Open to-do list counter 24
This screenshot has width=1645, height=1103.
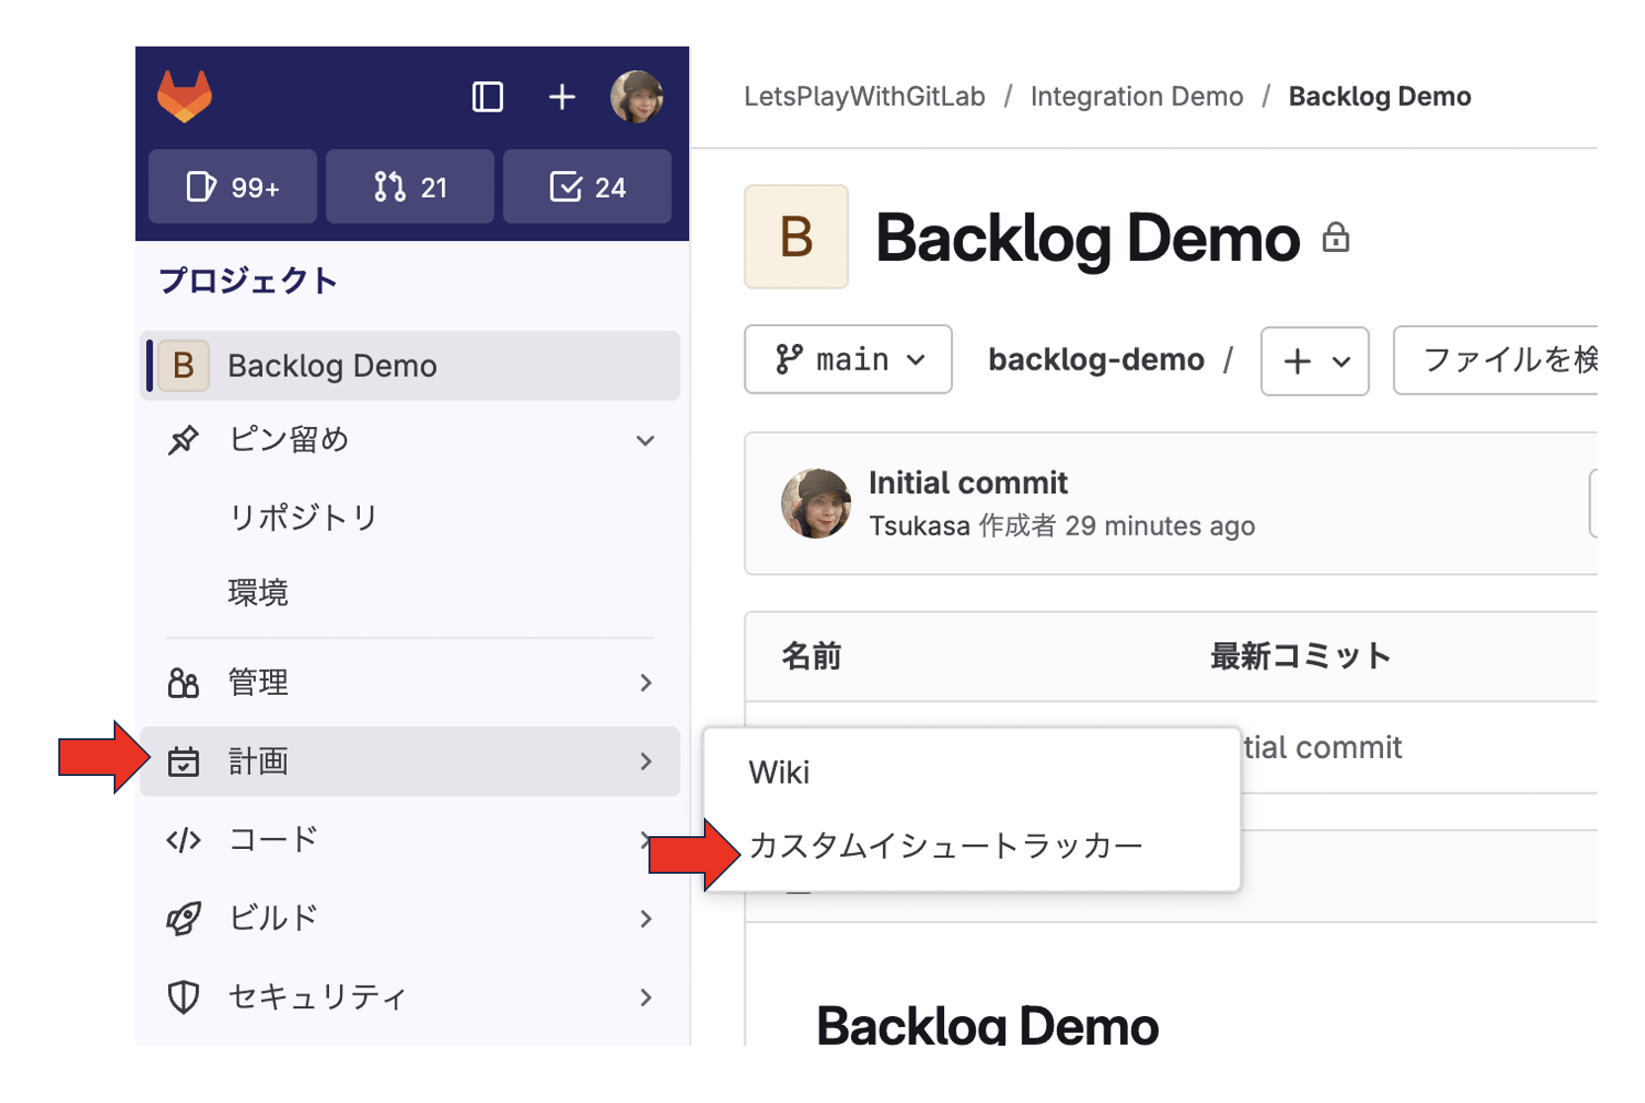(587, 187)
